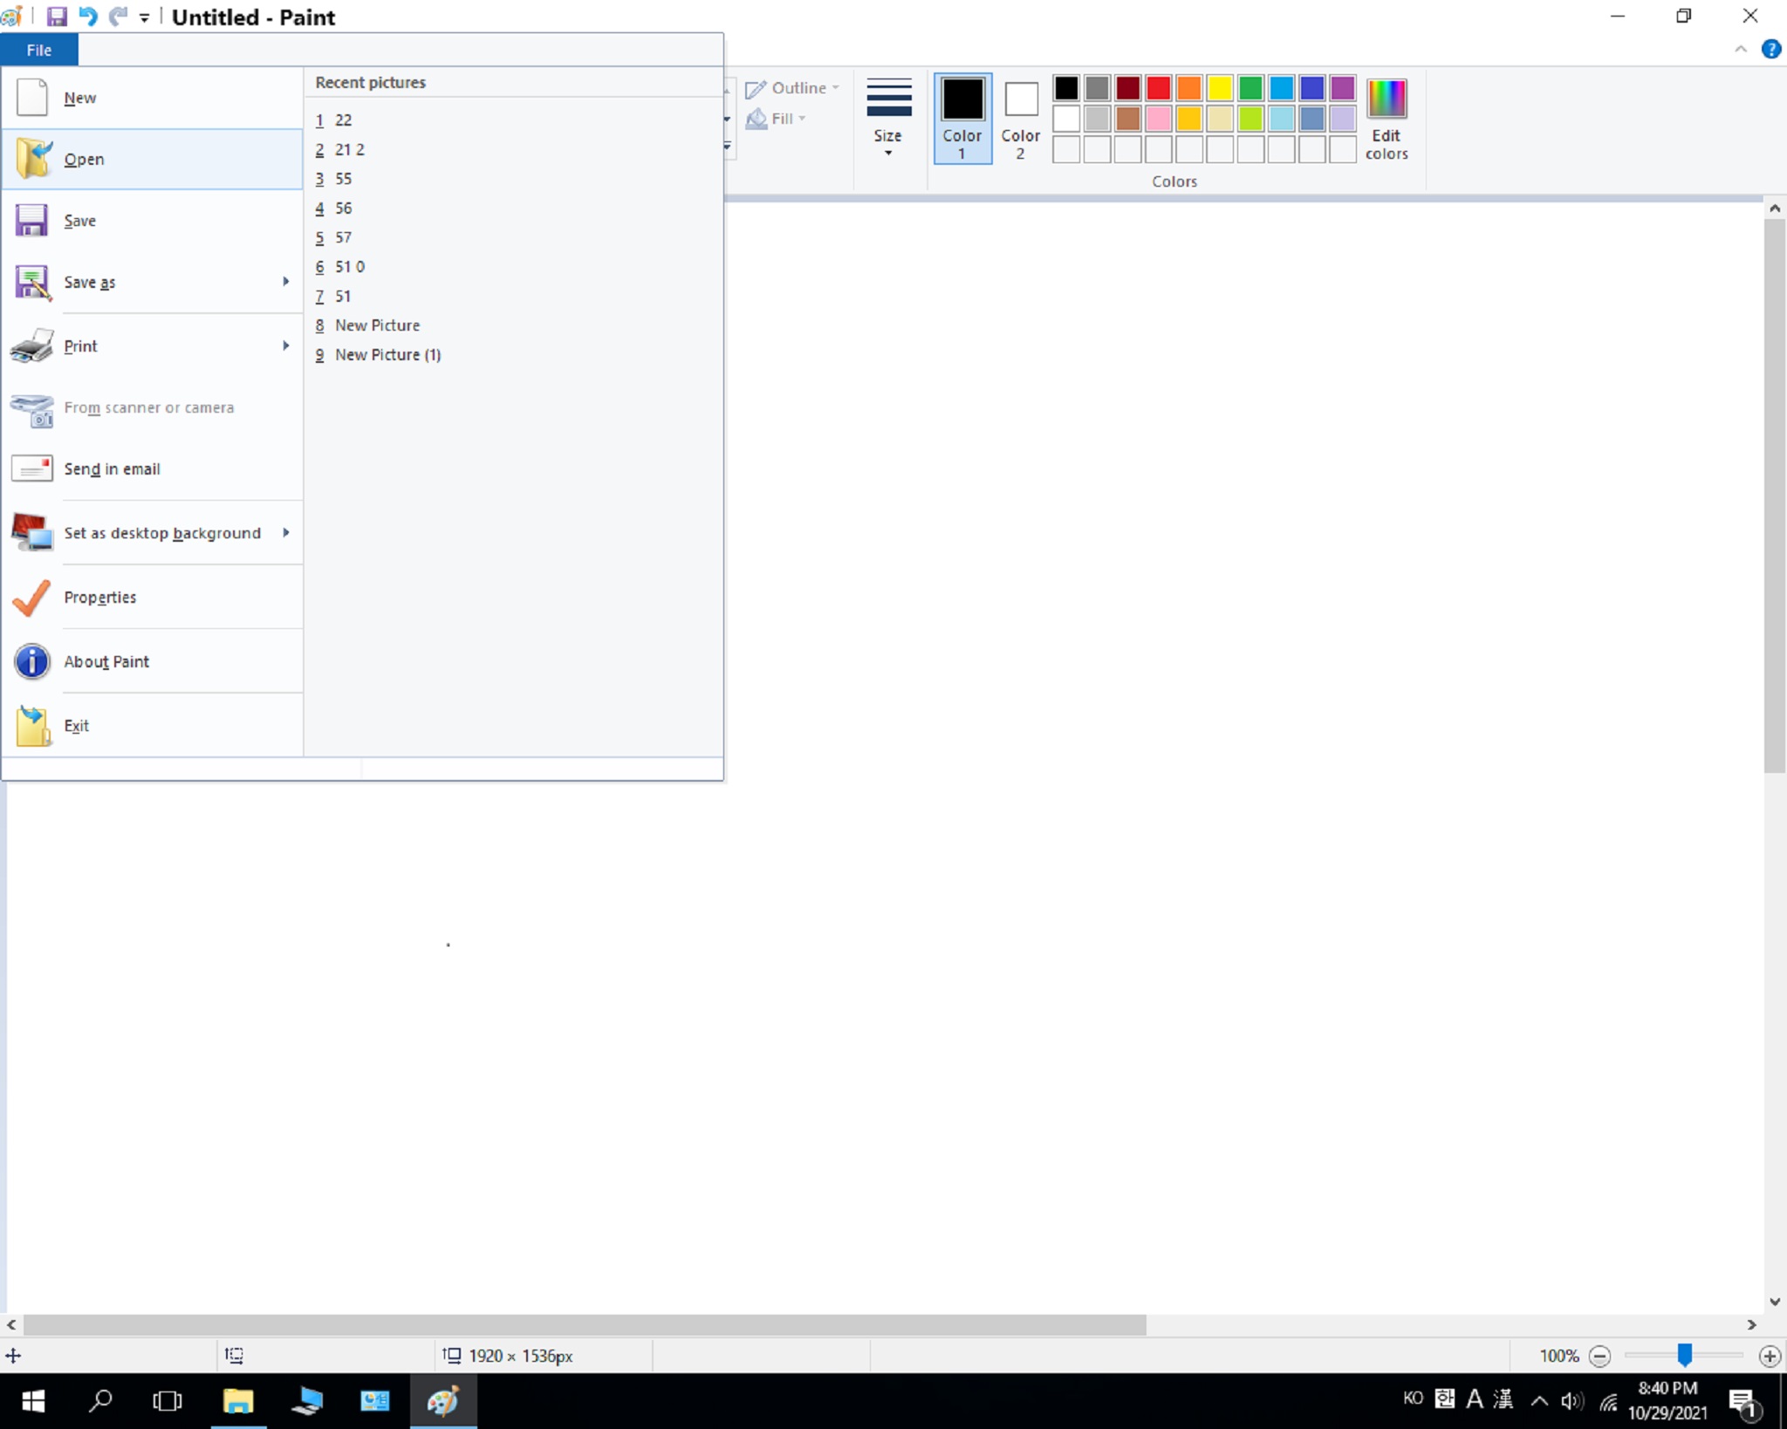Choose New from the File menu

tap(152, 98)
